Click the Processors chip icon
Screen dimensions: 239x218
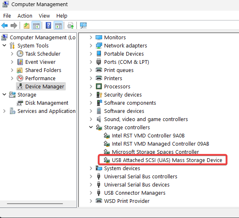99,86
